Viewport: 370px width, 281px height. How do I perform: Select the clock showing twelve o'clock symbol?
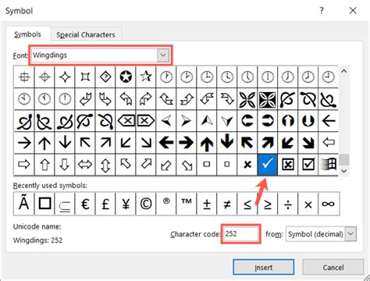[x=65, y=99]
